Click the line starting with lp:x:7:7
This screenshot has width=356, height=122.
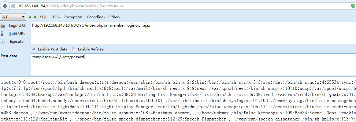[x=178, y=88]
